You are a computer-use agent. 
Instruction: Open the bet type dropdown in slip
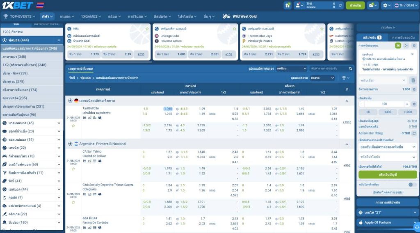pos(383,80)
